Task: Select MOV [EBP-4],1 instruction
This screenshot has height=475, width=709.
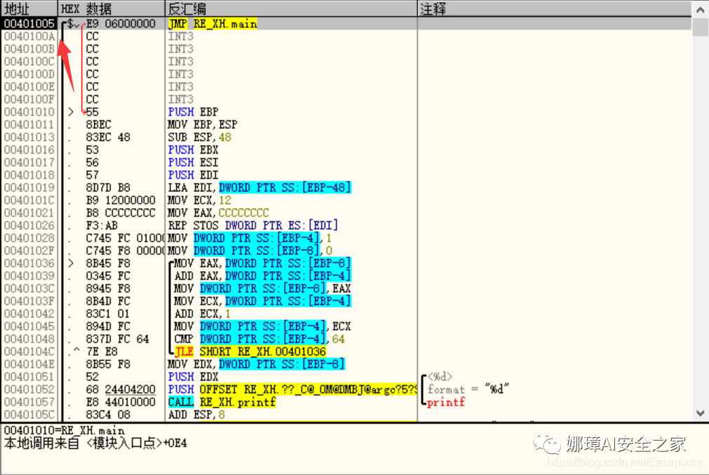Action: coord(250,238)
